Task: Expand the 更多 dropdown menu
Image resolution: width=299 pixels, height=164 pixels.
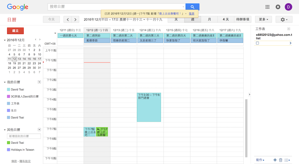Action: (263, 19)
